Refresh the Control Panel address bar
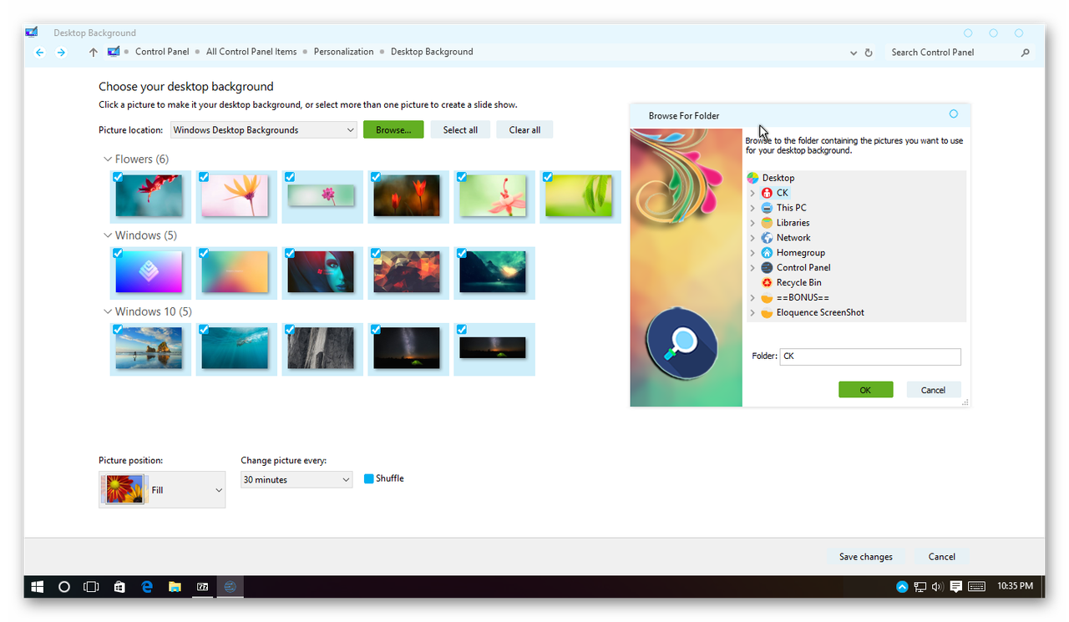Viewport: 1069px width, 622px height. coord(869,53)
